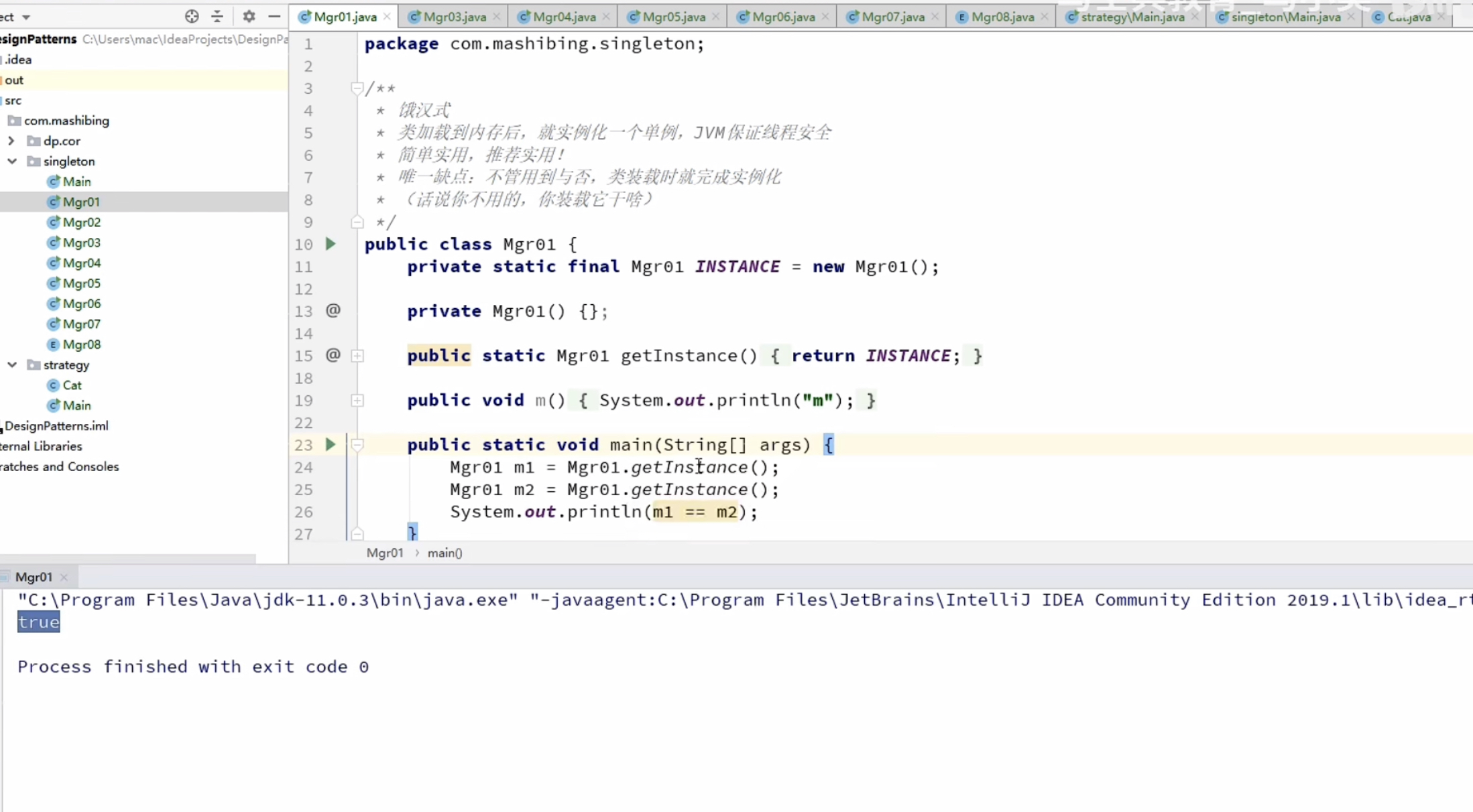1473x812 pixels.
Task: Close the Mgr07.java editor tab
Action: pos(935,17)
